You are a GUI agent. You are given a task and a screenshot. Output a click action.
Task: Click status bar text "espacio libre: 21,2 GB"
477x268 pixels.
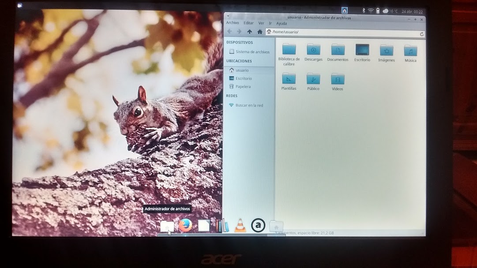(x=315, y=233)
